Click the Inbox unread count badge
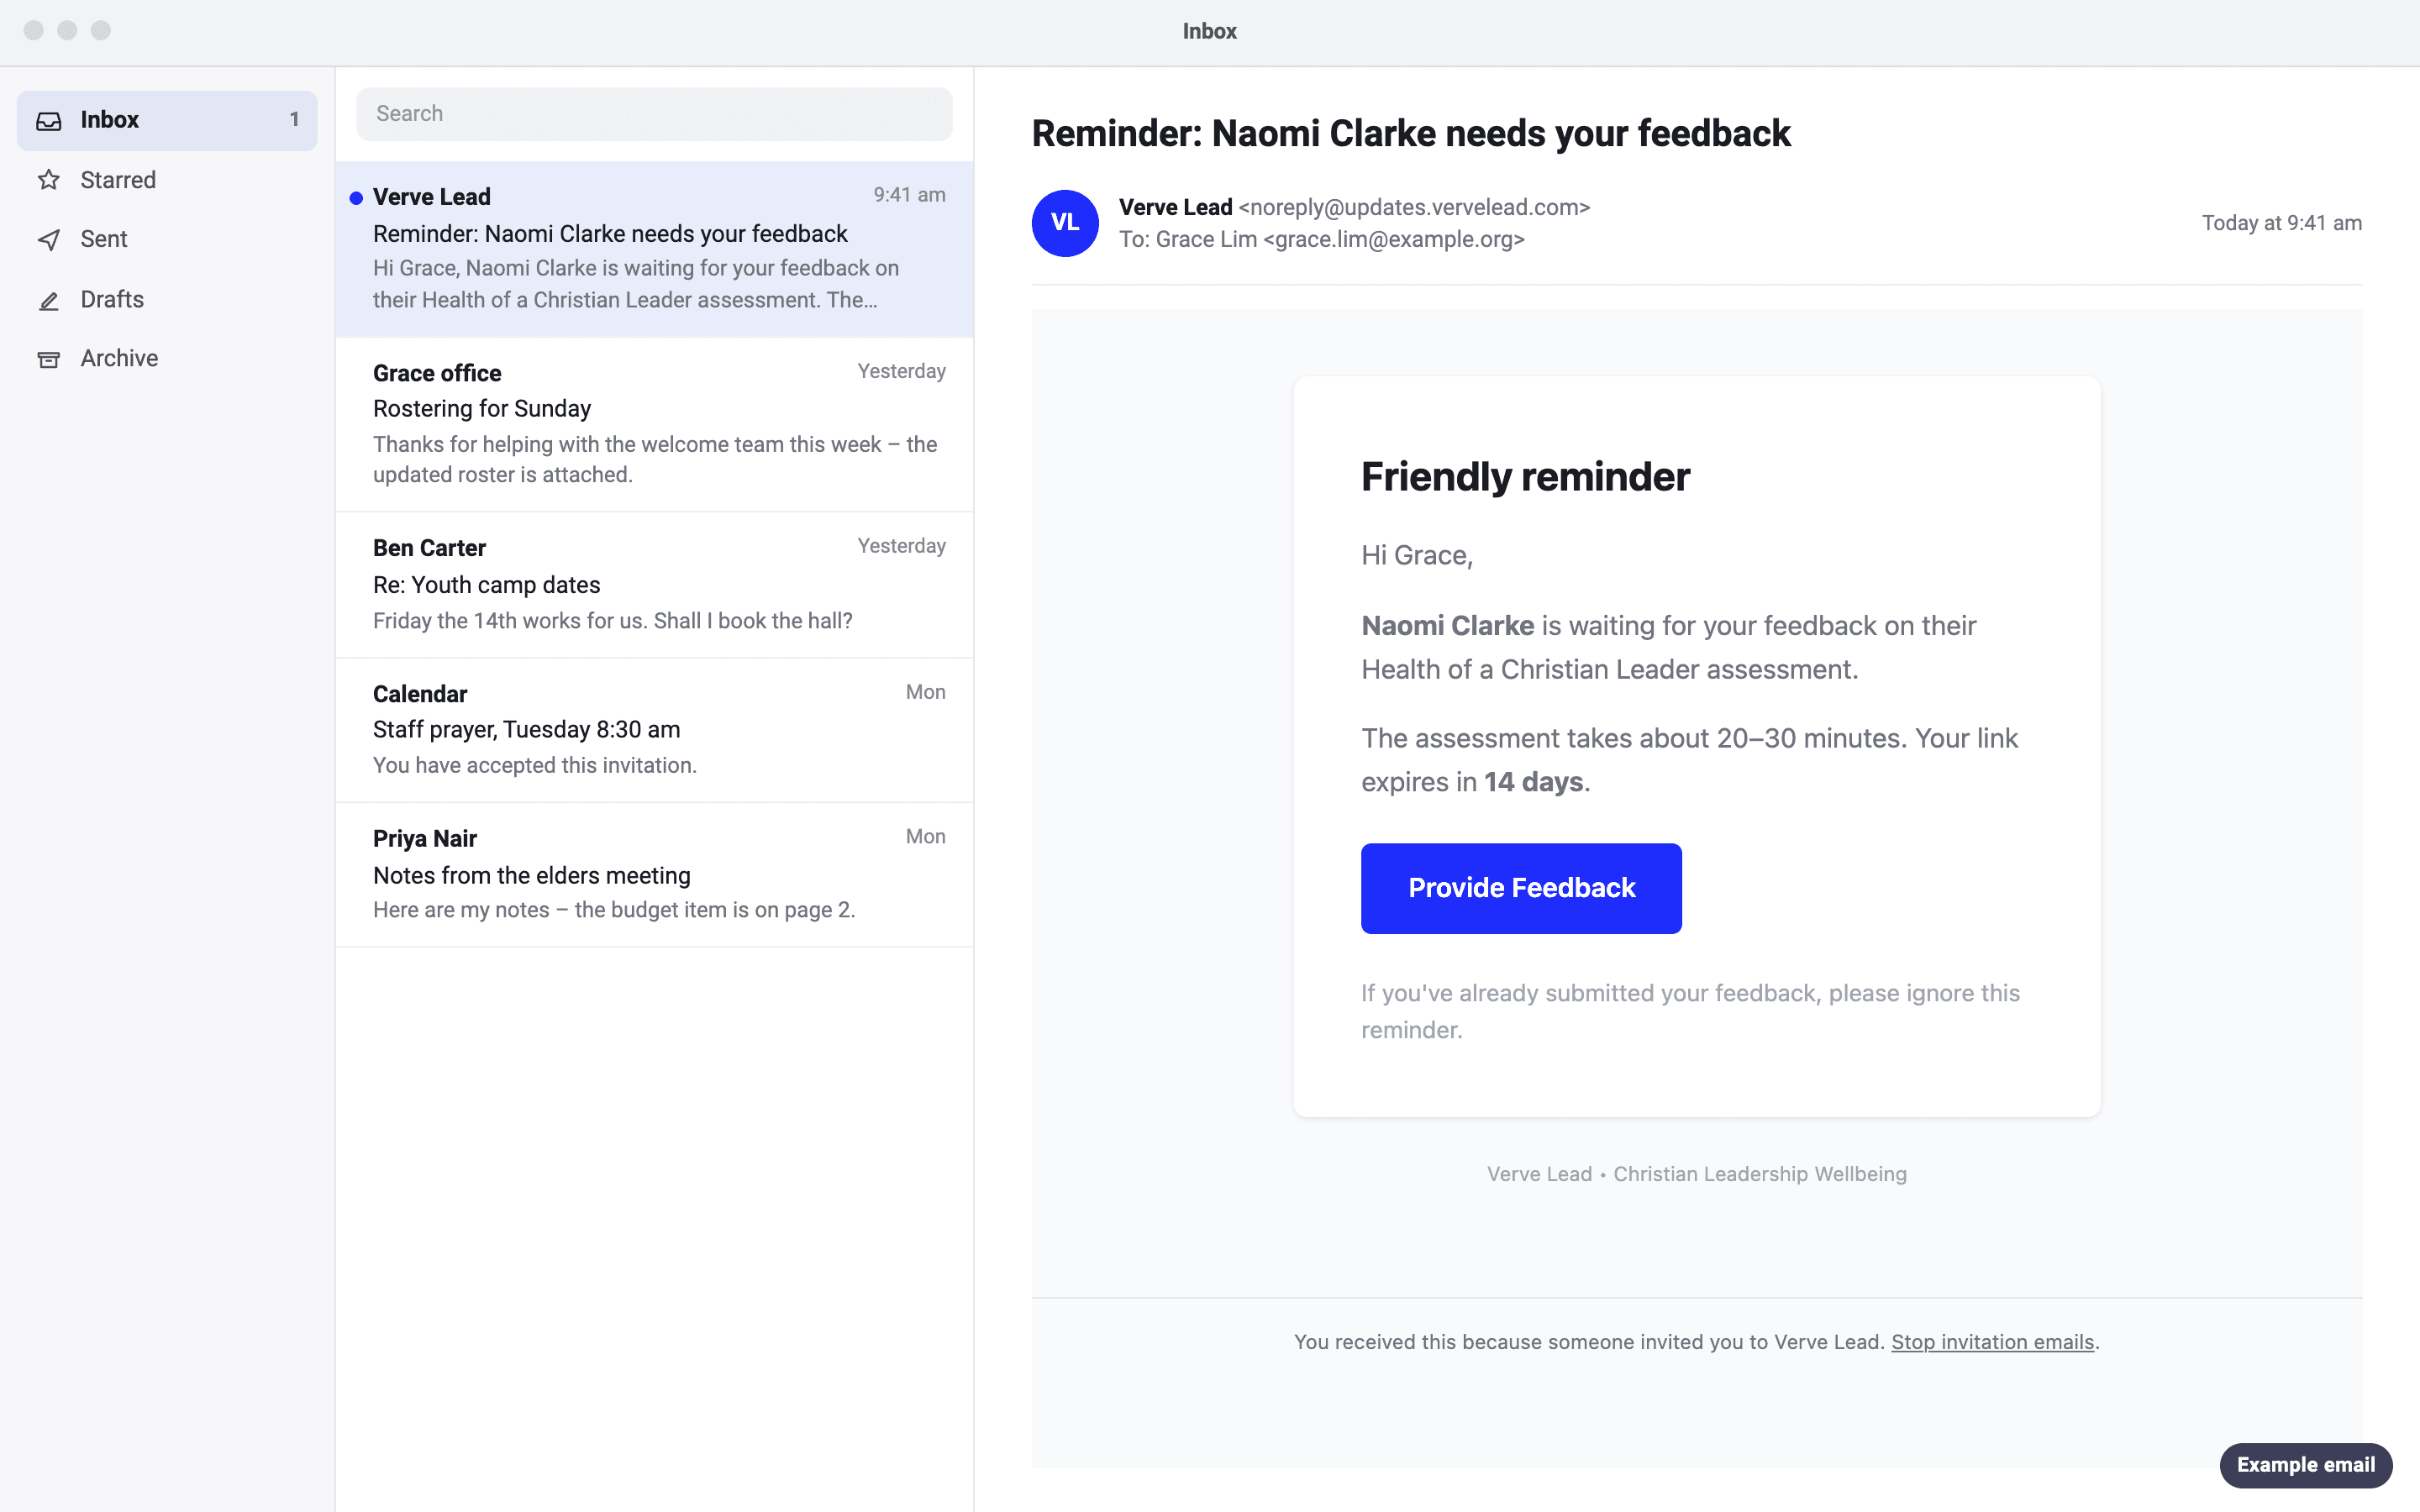This screenshot has height=1512, width=2420. pos(294,120)
